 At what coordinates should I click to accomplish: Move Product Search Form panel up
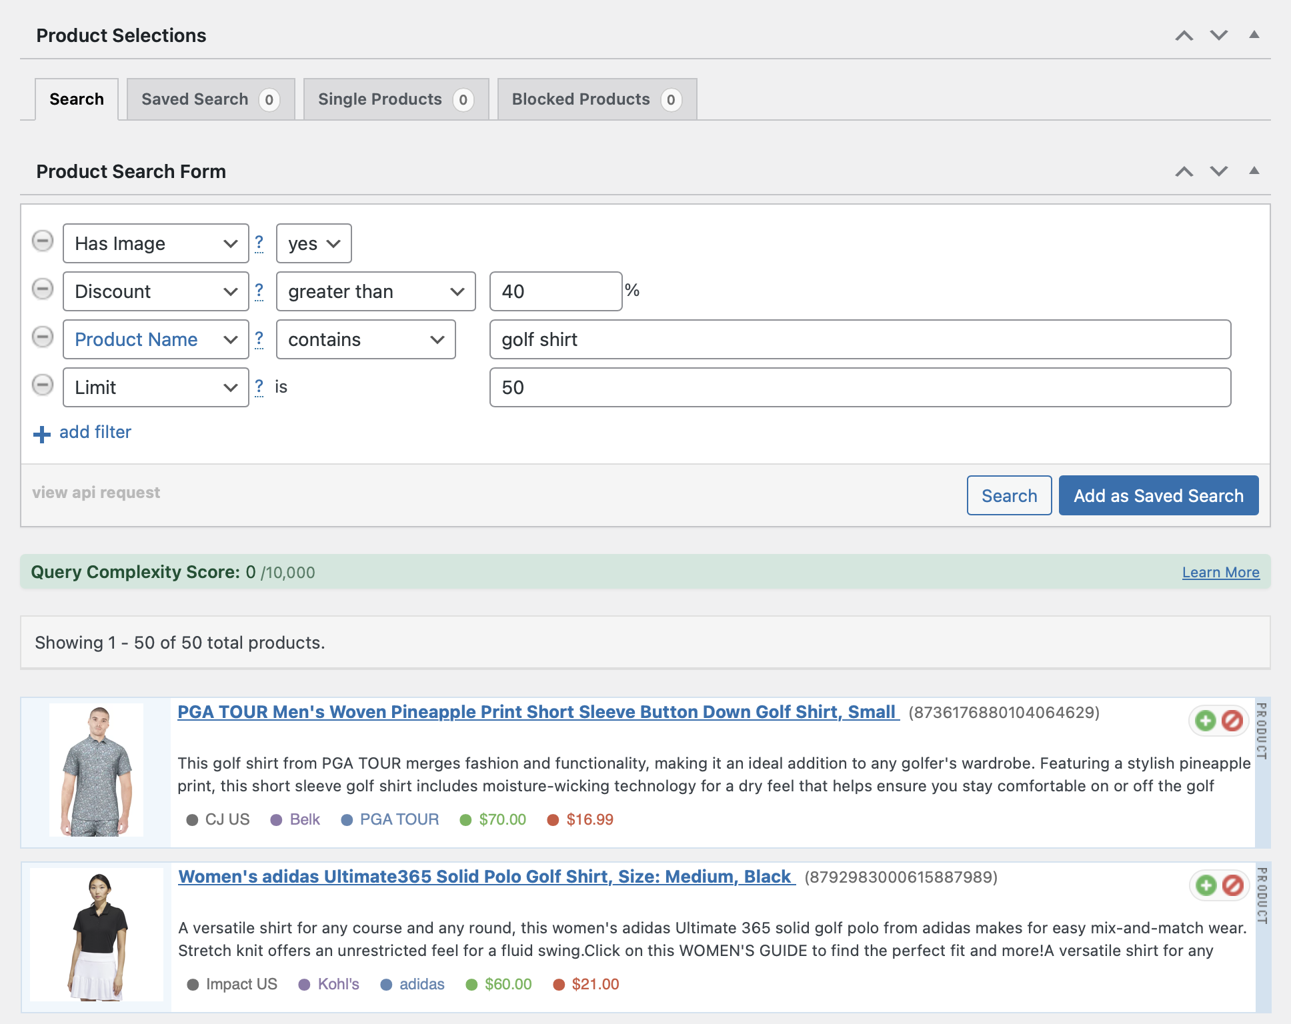(1184, 171)
